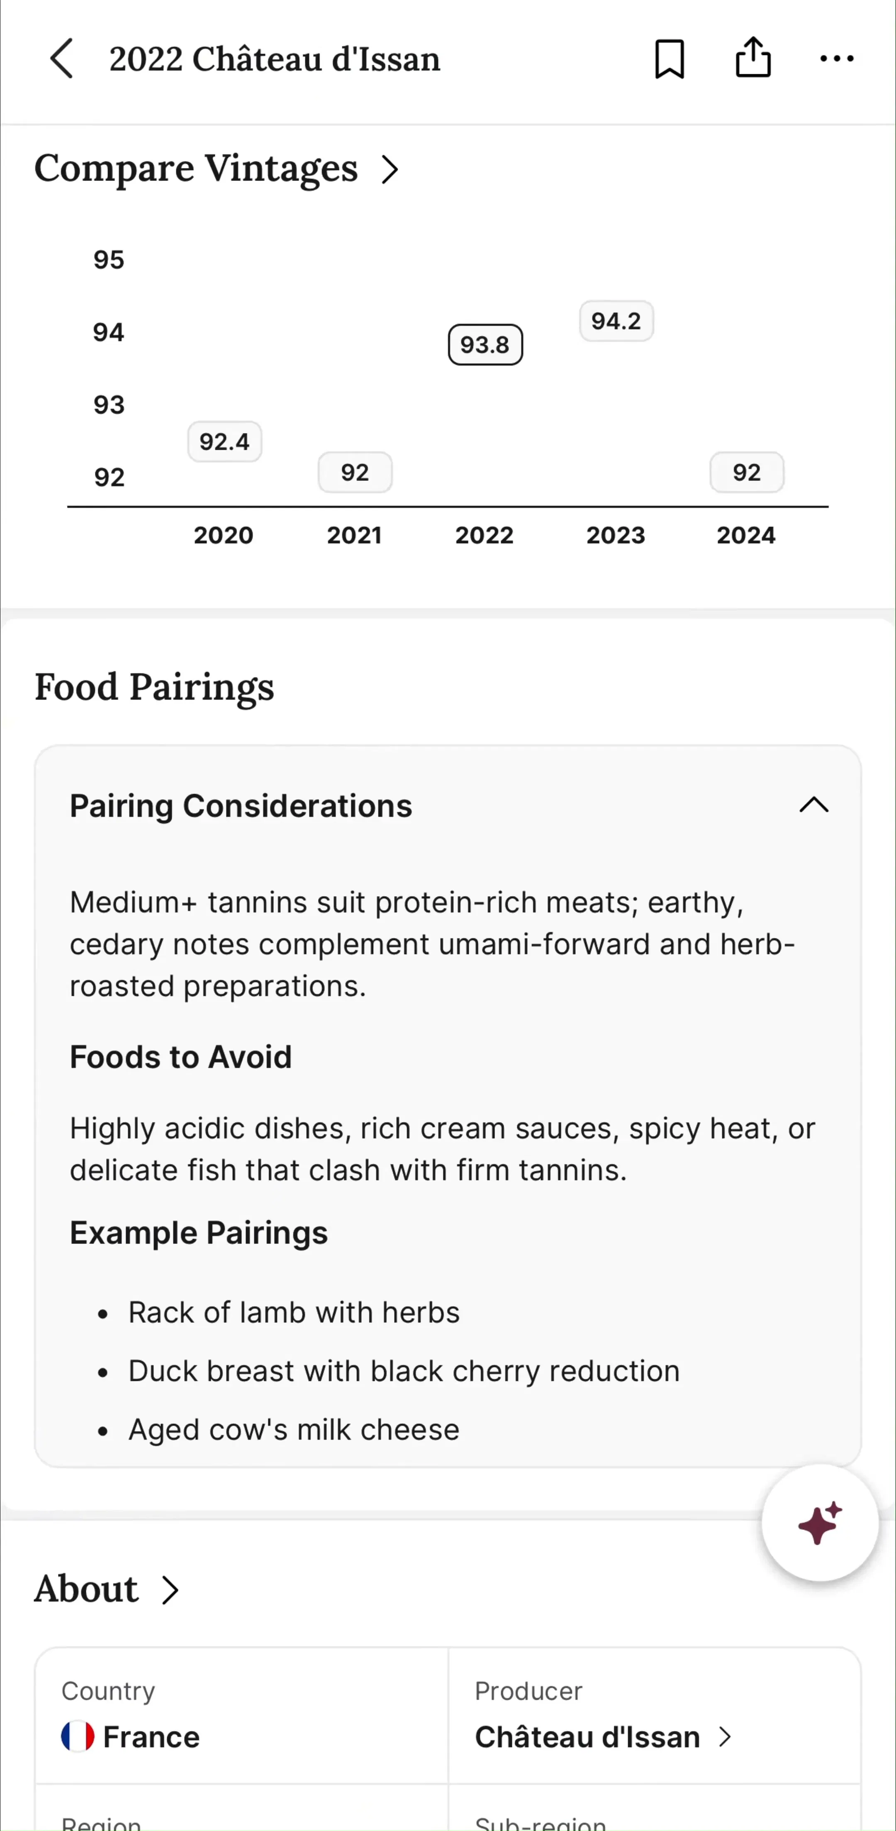Go back using the left arrow
The width and height of the screenshot is (896, 1831).
pos(62,58)
